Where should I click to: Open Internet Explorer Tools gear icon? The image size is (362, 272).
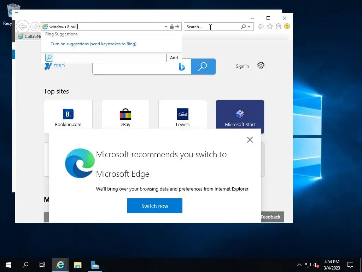[279, 26]
